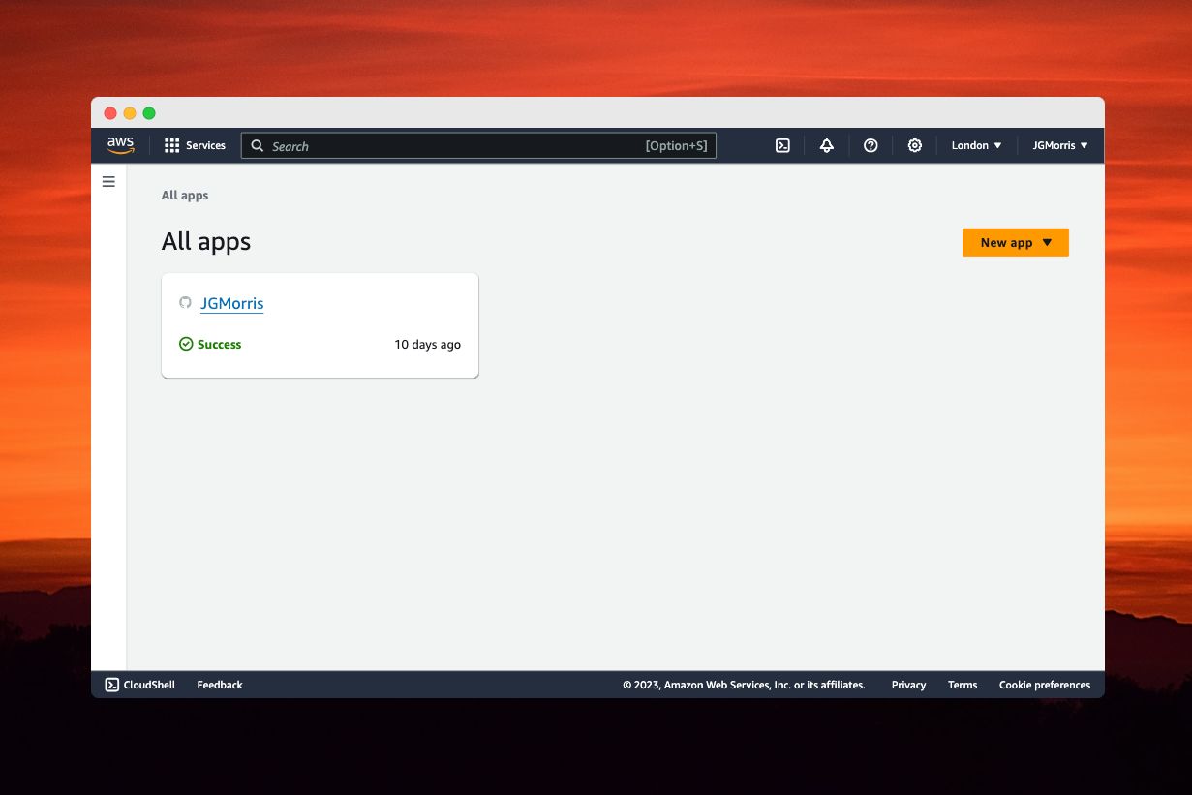Close the window with red button
Screen dimensions: 1192x795
(x=110, y=113)
